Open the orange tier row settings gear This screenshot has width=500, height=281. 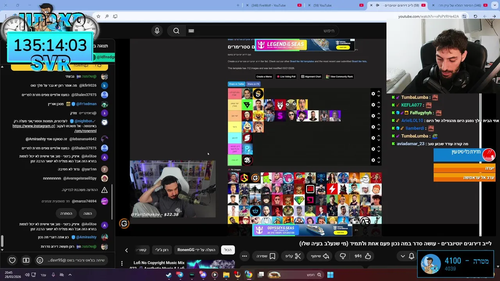pos(373,116)
